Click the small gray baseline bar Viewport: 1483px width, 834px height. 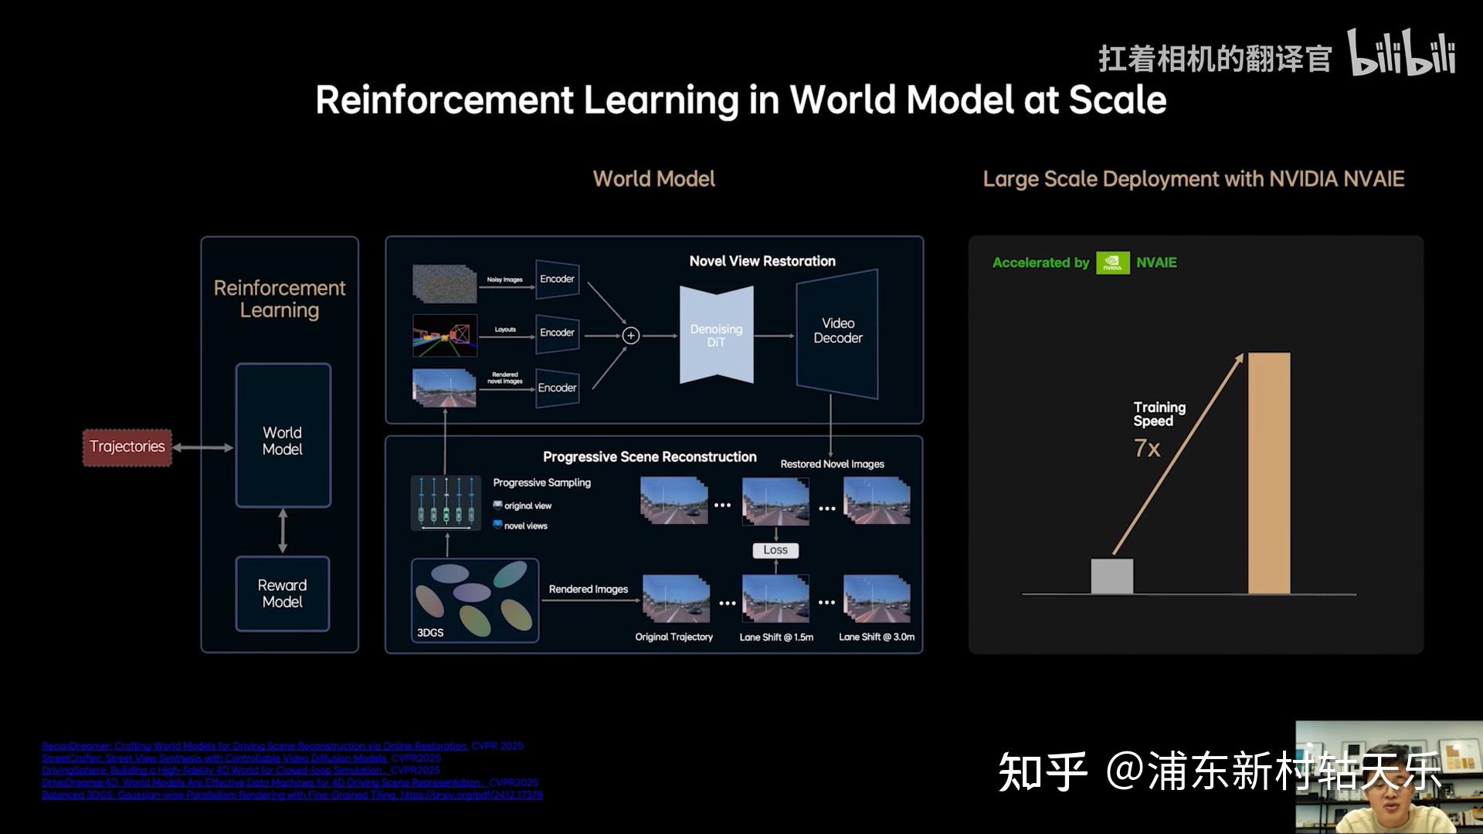click(1111, 576)
